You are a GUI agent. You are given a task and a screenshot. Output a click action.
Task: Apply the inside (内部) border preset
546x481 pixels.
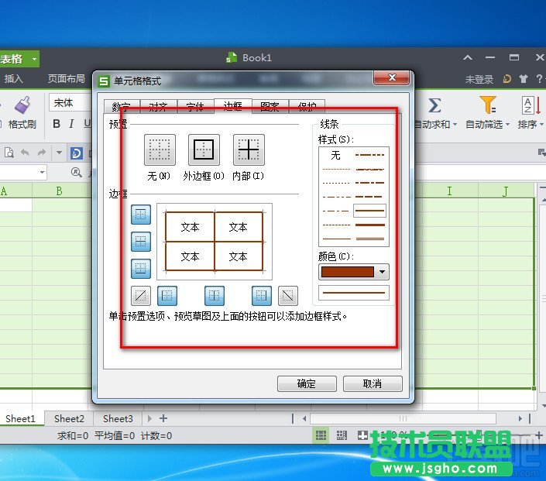click(x=249, y=149)
